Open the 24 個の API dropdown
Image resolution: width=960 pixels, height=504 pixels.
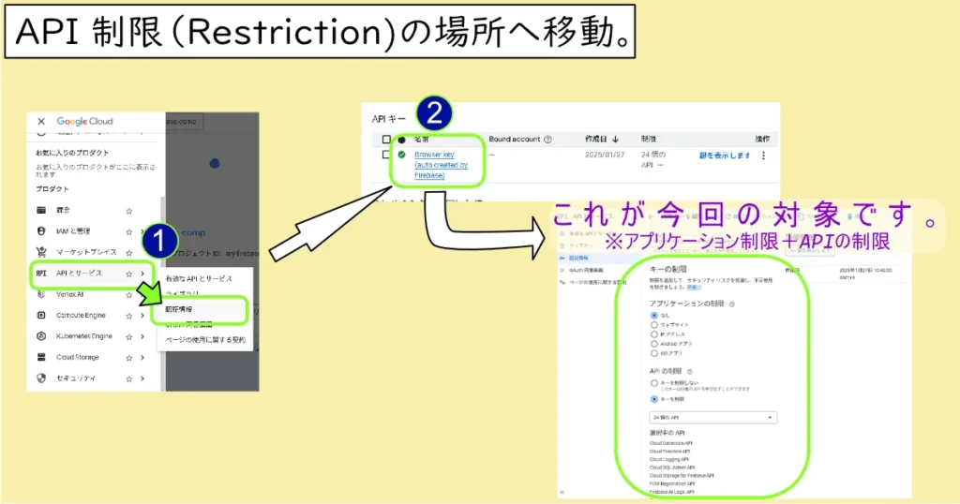click(x=712, y=417)
